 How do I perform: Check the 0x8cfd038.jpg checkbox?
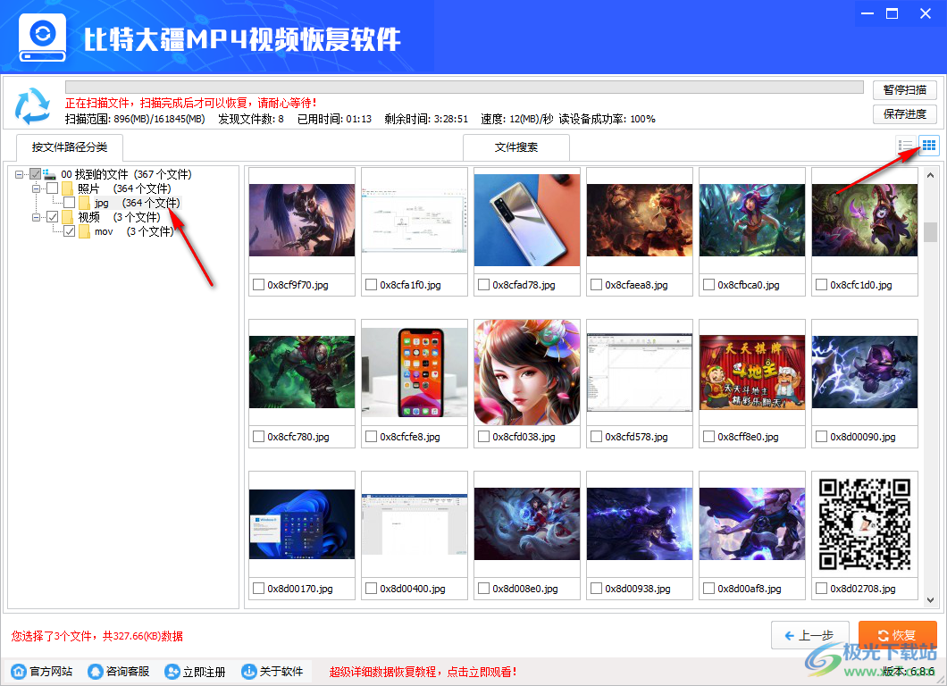tap(483, 437)
